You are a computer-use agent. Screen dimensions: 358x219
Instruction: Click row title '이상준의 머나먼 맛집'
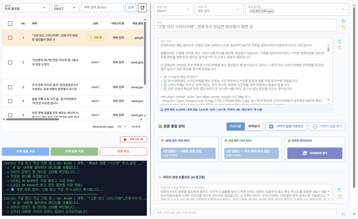[55, 62]
